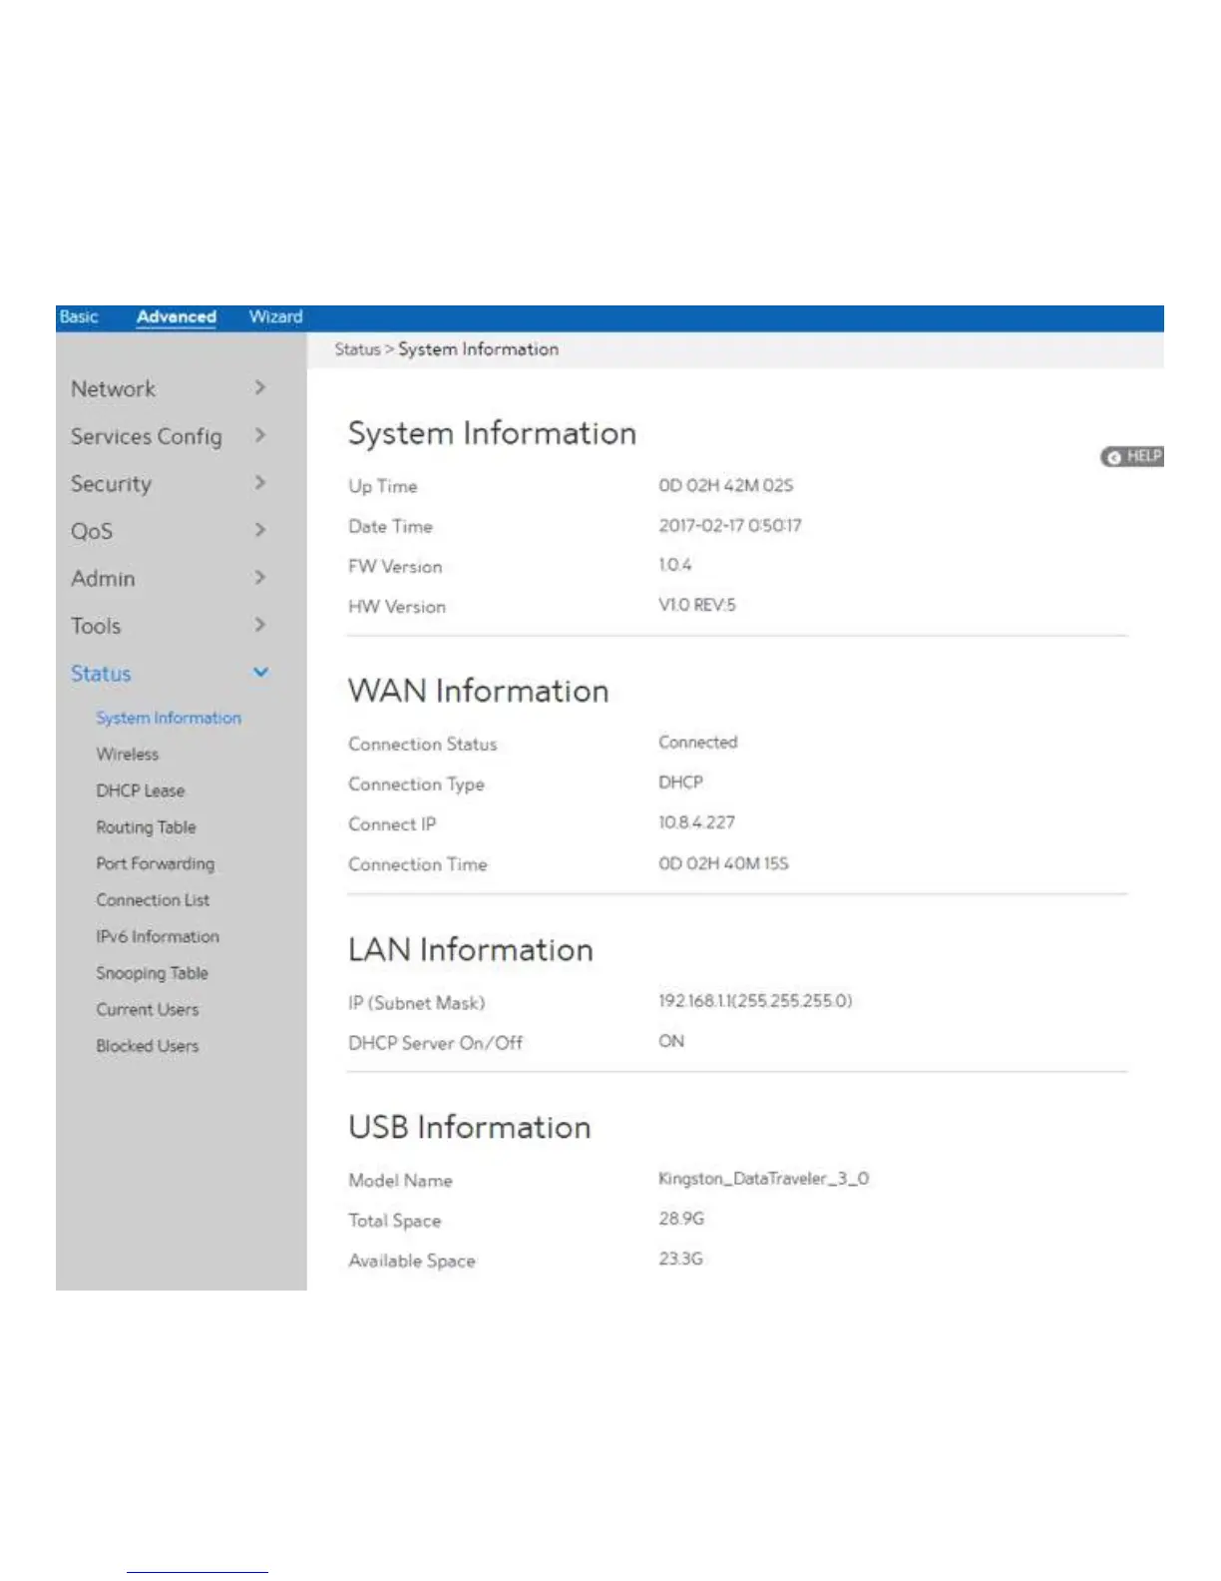Open the Services Config menu

(x=146, y=436)
